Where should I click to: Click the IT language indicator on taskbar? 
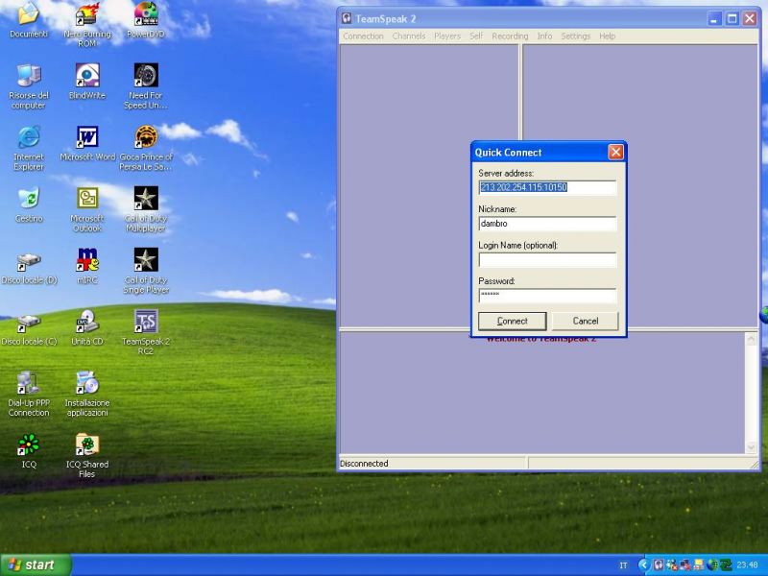pos(623,565)
